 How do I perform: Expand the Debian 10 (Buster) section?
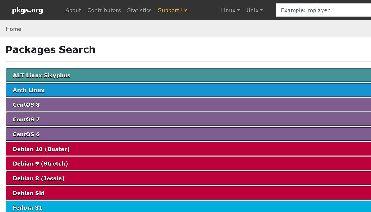click(x=188, y=149)
